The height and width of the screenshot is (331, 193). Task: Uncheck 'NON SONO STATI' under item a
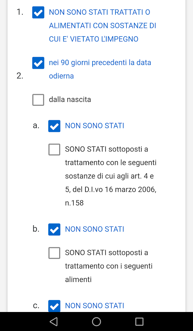click(x=54, y=126)
